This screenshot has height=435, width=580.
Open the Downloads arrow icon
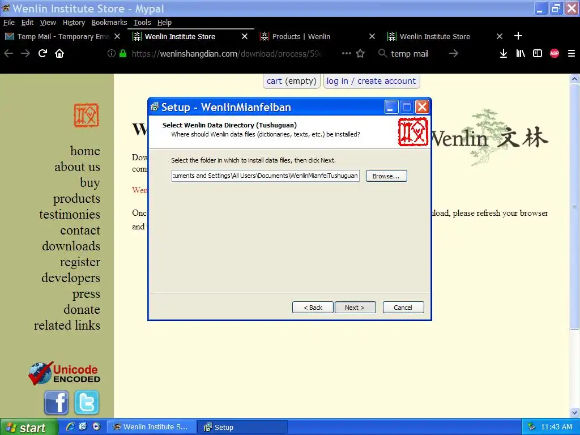pos(504,54)
